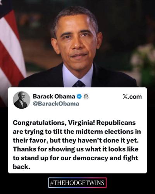Click the blue verified checkmark badge

79,96
